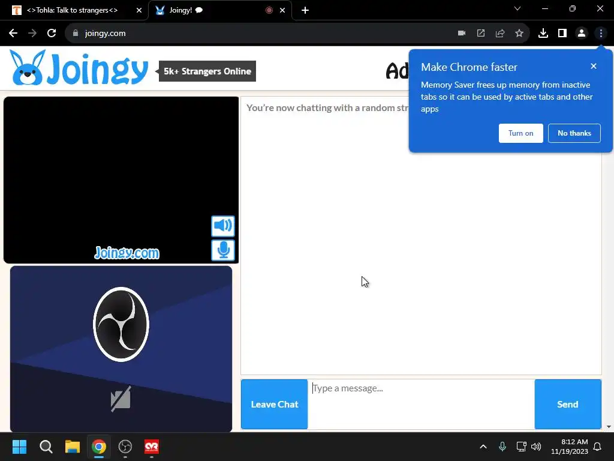
Task: Toggle Chrome side panel
Action: pyautogui.click(x=562, y=34)
